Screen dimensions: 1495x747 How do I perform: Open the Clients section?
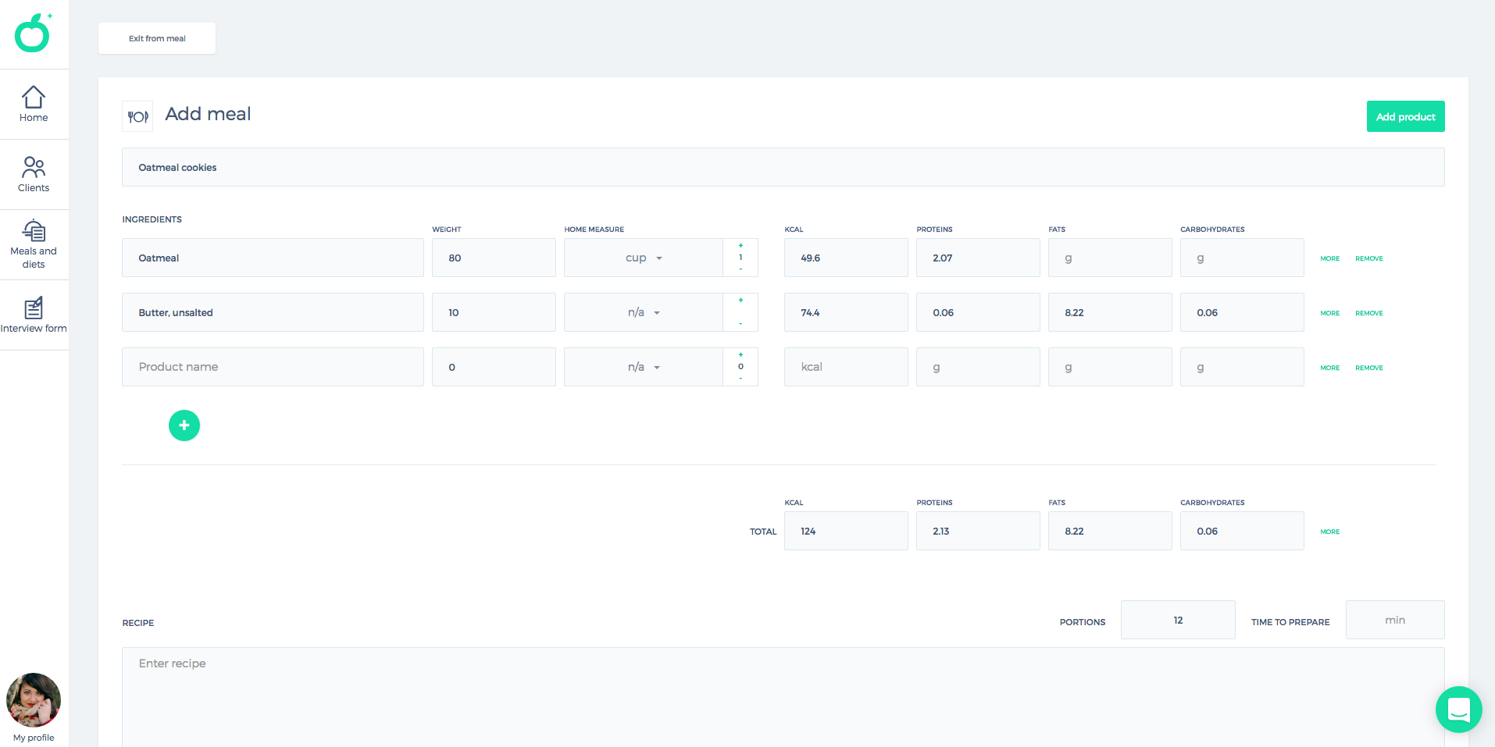click(34, 174)
